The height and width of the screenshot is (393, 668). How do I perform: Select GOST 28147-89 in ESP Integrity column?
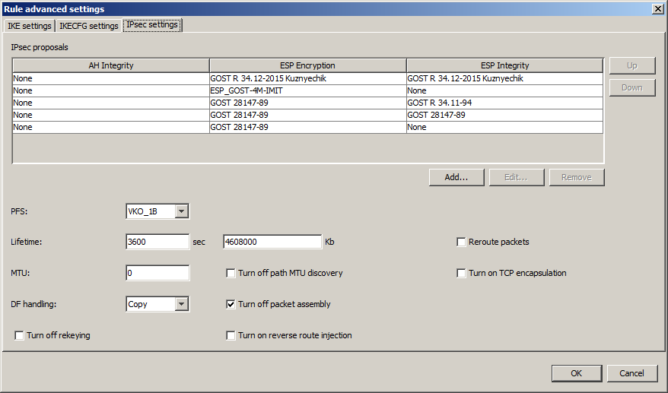tap(505, 115)
